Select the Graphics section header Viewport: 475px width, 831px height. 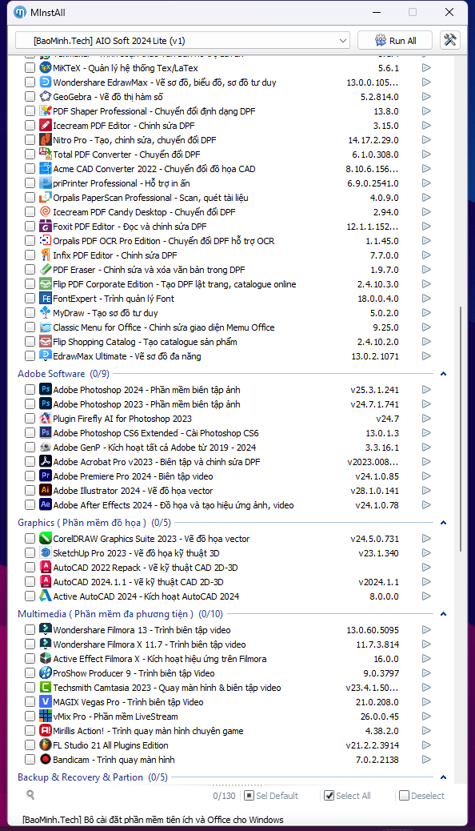(94, 523)
